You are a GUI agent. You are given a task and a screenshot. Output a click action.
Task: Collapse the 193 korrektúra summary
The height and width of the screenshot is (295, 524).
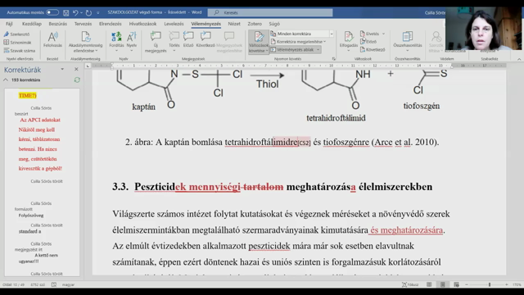6,80
